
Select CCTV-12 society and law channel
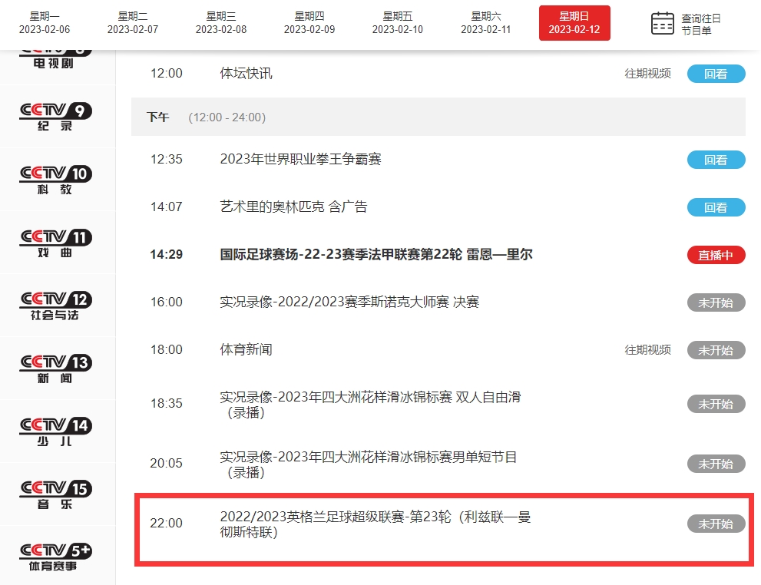[56, 306]
